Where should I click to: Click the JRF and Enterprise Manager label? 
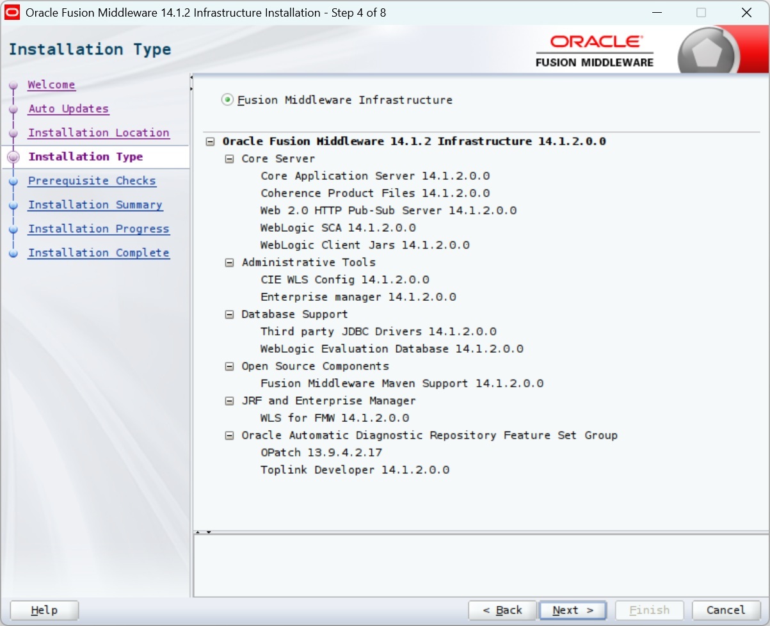click(328, 401)
